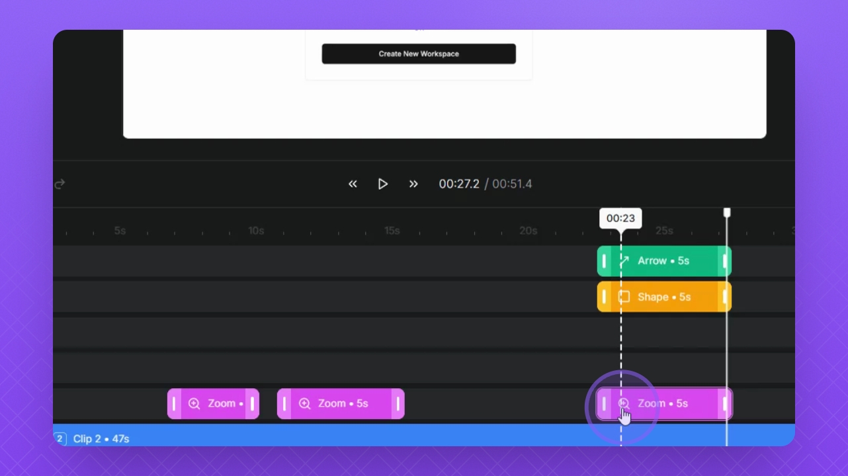The width and height of the screenshot is (848, 476).
Task: Select the highlighted Zoom • 5s clip near 25s
Action: pos(664,404)
